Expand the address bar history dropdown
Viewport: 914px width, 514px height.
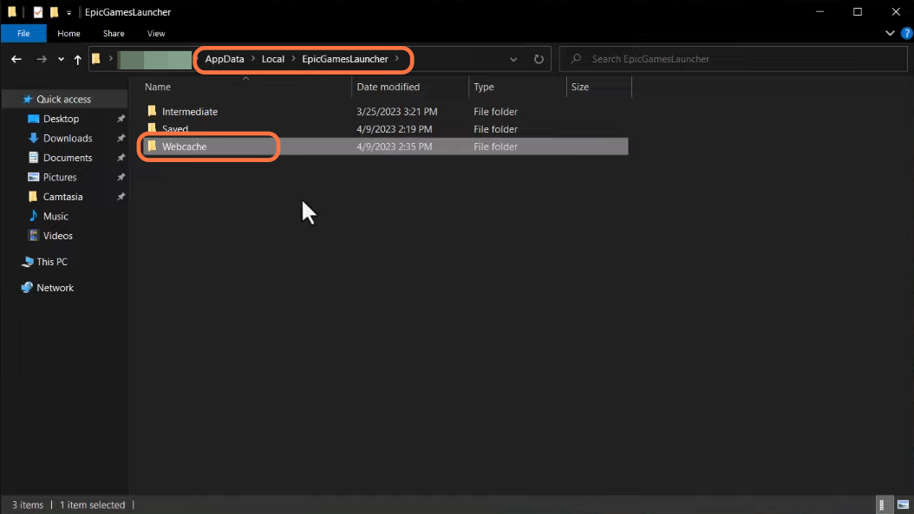pyautogui.click(x=513, y=59)
